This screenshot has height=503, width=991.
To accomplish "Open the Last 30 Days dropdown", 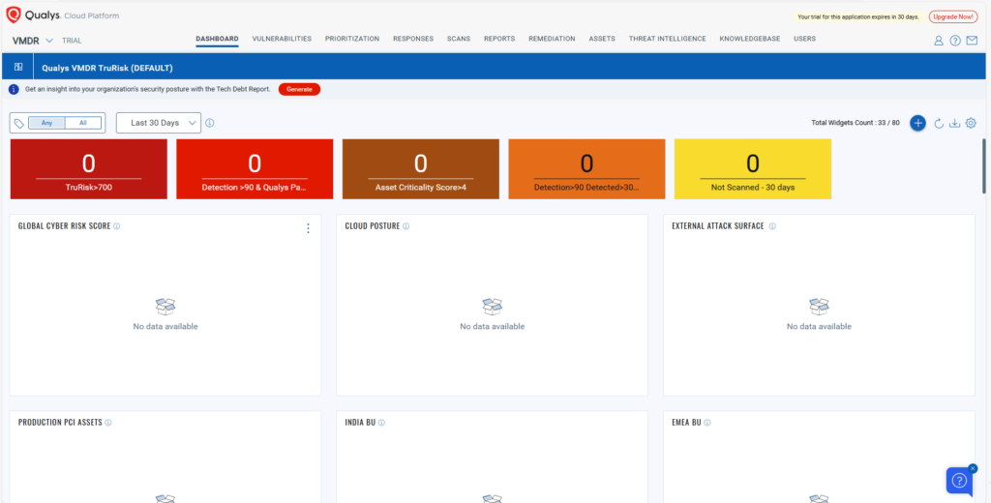I will [159, 123].
